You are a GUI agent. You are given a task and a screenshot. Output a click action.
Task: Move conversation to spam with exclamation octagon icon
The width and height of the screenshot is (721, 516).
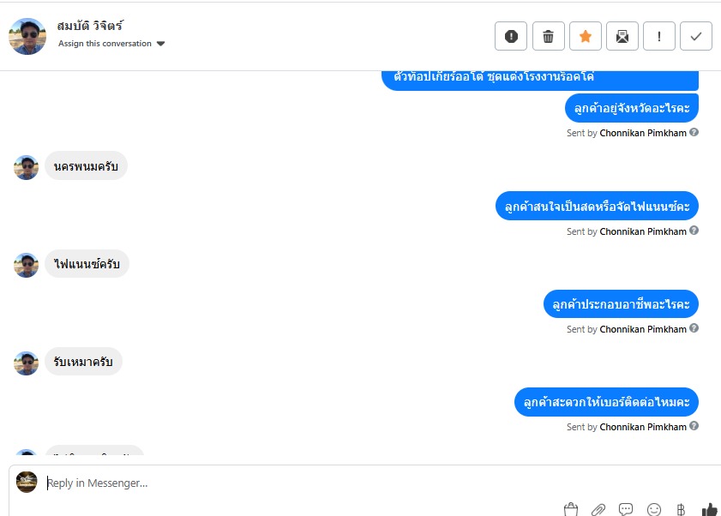(511, 36)
